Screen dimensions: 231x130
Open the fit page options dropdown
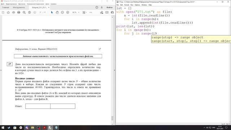84,13
